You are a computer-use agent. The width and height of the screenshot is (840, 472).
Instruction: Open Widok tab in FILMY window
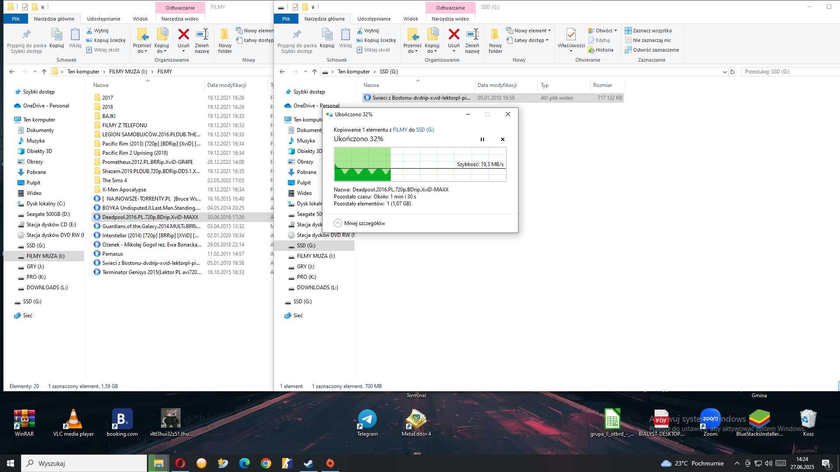[140, 19]
